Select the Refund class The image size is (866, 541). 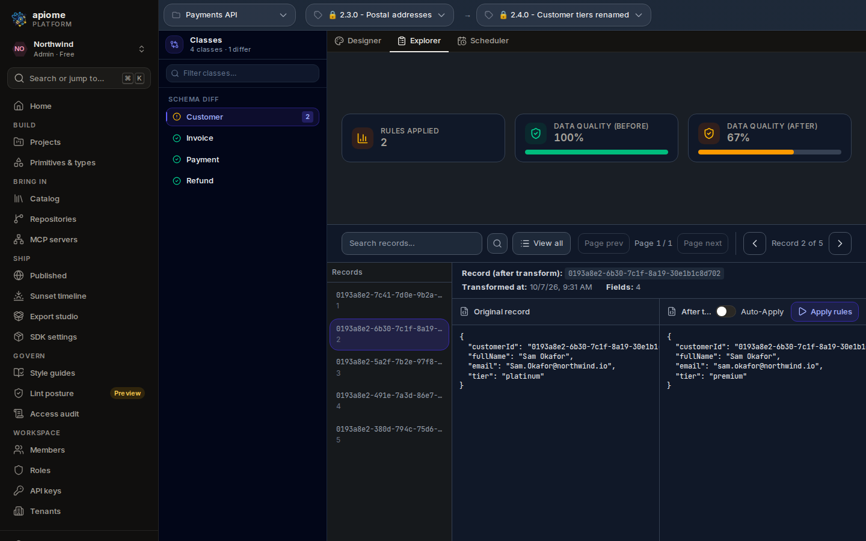[242, 181]
